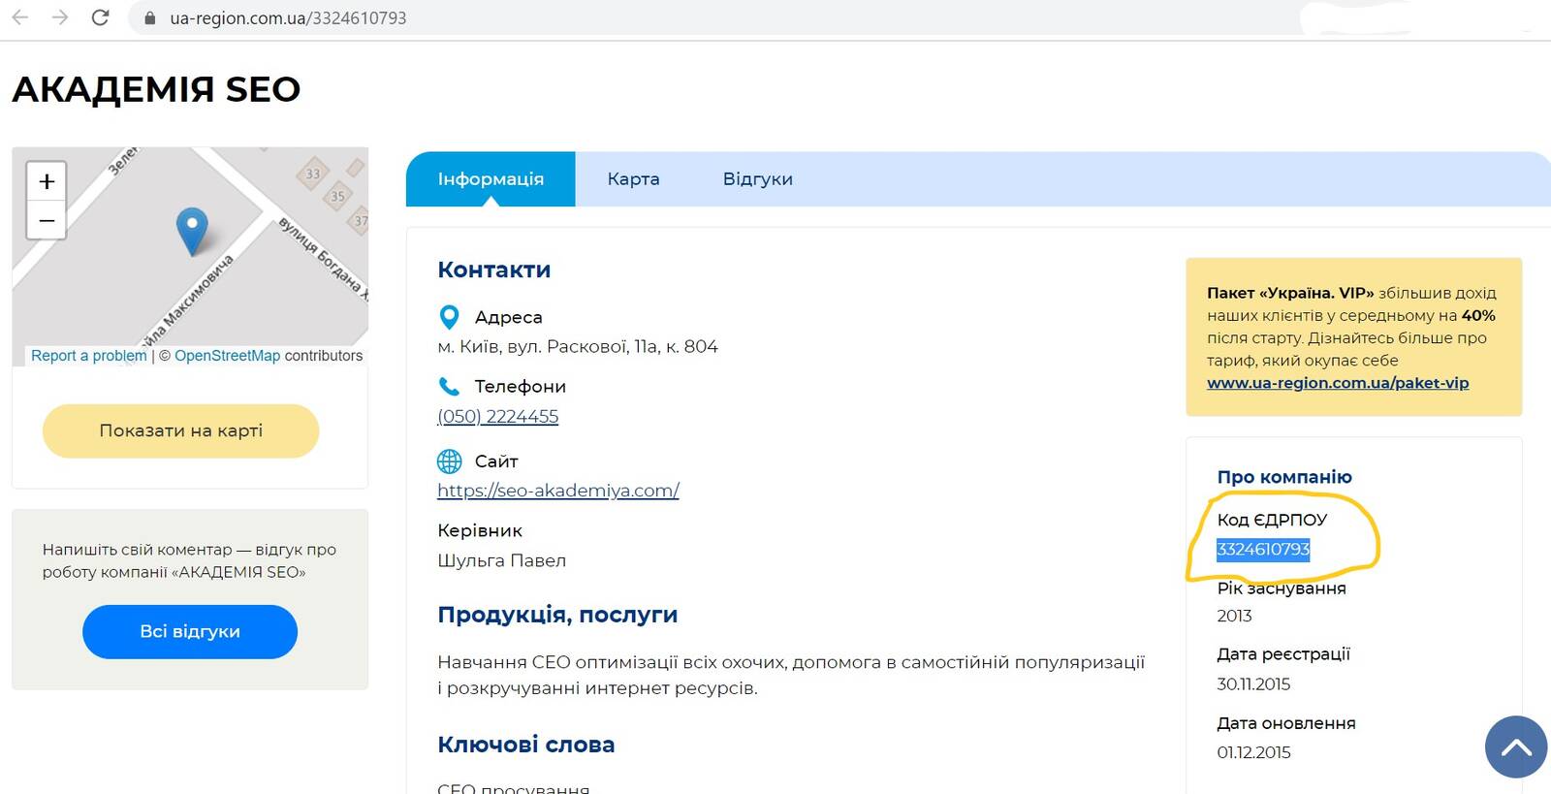Switch to the Карта tab
This screenshot has height=794, width=1551.
click(633, 179)
